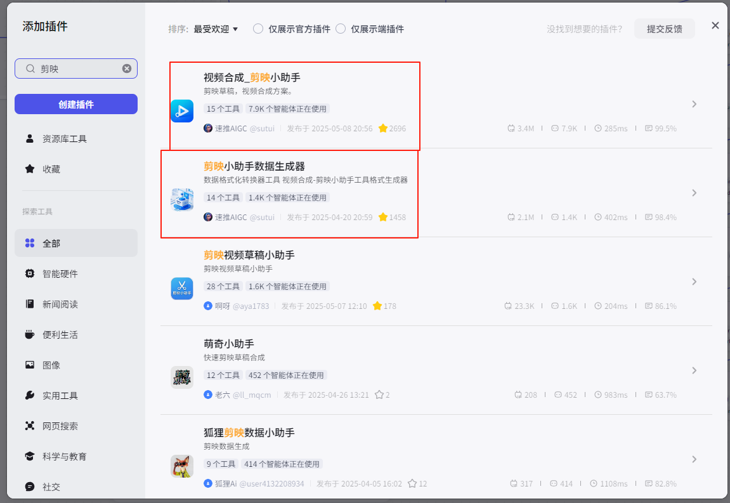Click 科学与教育 graduation cap icon
This screenshot has height=503, width=730.
coord(30,456)
